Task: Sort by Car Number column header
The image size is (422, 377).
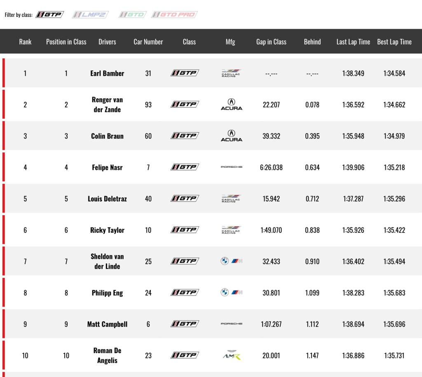Action: tap(148, 42)
